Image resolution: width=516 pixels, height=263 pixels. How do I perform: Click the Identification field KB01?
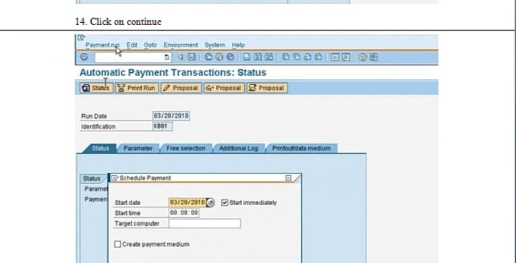(163, 126)
